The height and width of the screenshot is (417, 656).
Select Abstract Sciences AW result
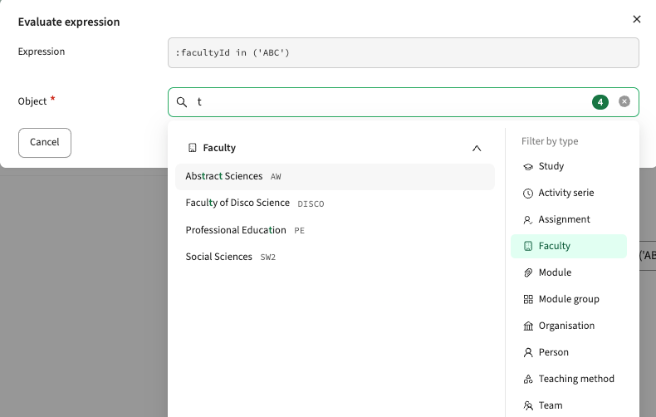tap(335, 177)
